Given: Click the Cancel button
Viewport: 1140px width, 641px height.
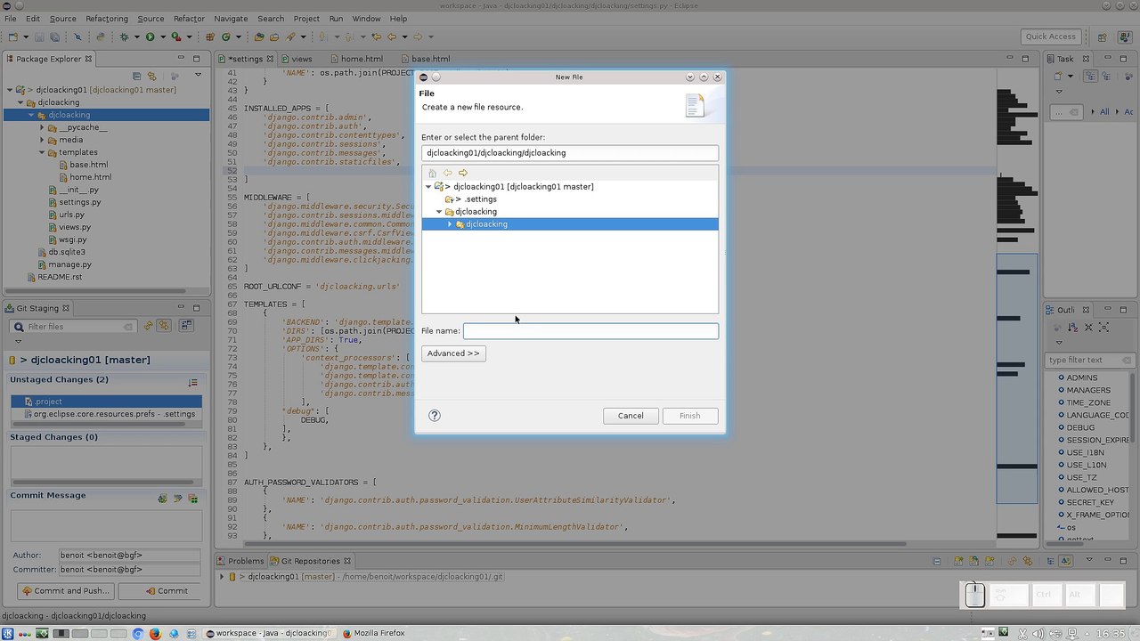Looking at the screenshot, I should point(631,416).
